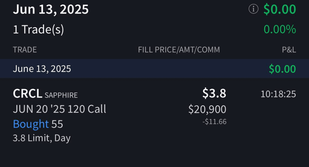309x167 pixels.
Task: Click the info icon beside $0.00
Action: (253, 9)
